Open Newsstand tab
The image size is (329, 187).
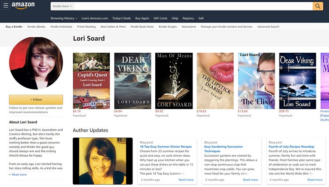pyautogui.click(x=189, y=27)
